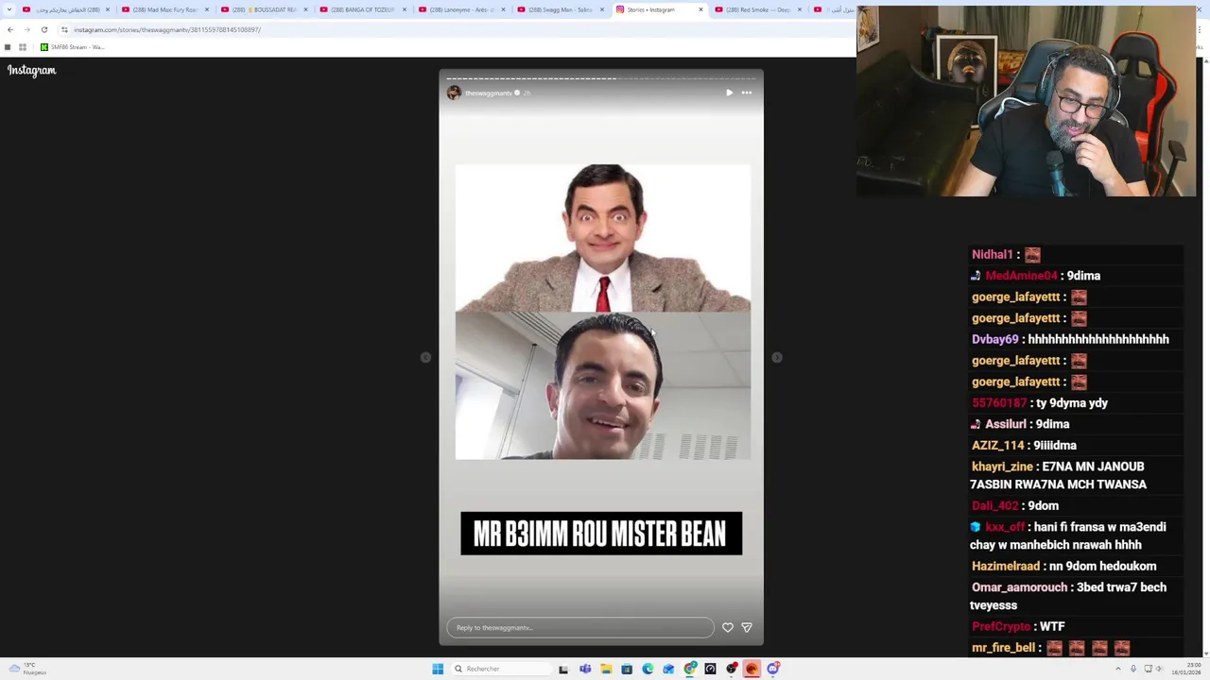Click the microphone icon in system tray
Screen dimensions: 1210x680
point(1133,669)
